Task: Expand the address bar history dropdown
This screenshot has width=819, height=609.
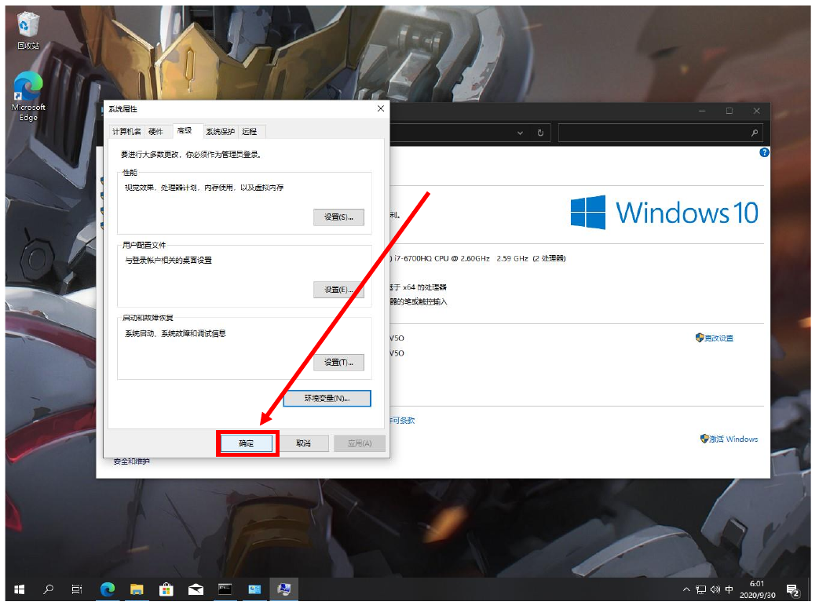Action: [x=520, y=133]
